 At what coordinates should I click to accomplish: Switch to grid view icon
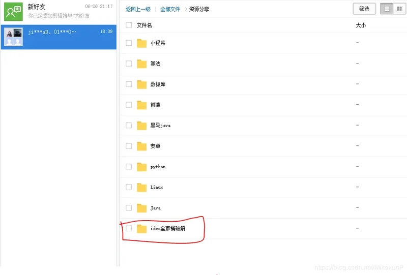point(399,9)
